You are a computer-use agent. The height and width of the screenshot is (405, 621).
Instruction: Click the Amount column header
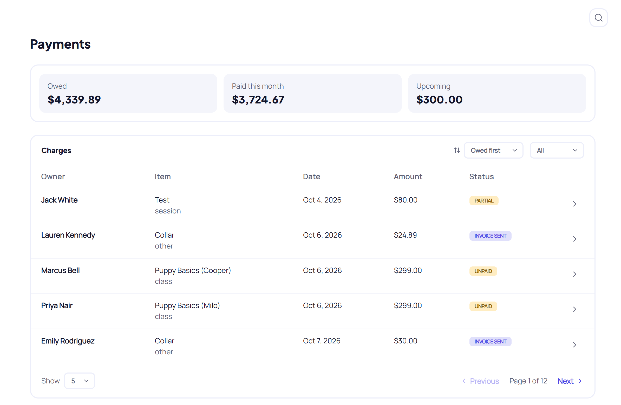click(x=408, y=177)
